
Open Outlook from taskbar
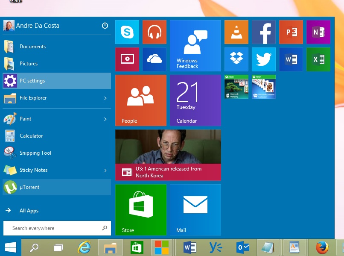pyautogui.click(x=242, y=247)
